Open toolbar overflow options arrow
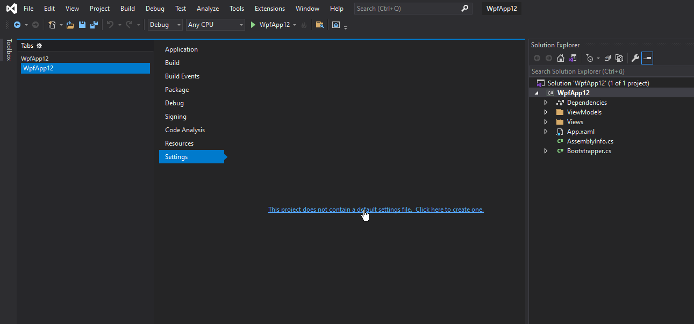The image size is (694, 324). [346, 27]
